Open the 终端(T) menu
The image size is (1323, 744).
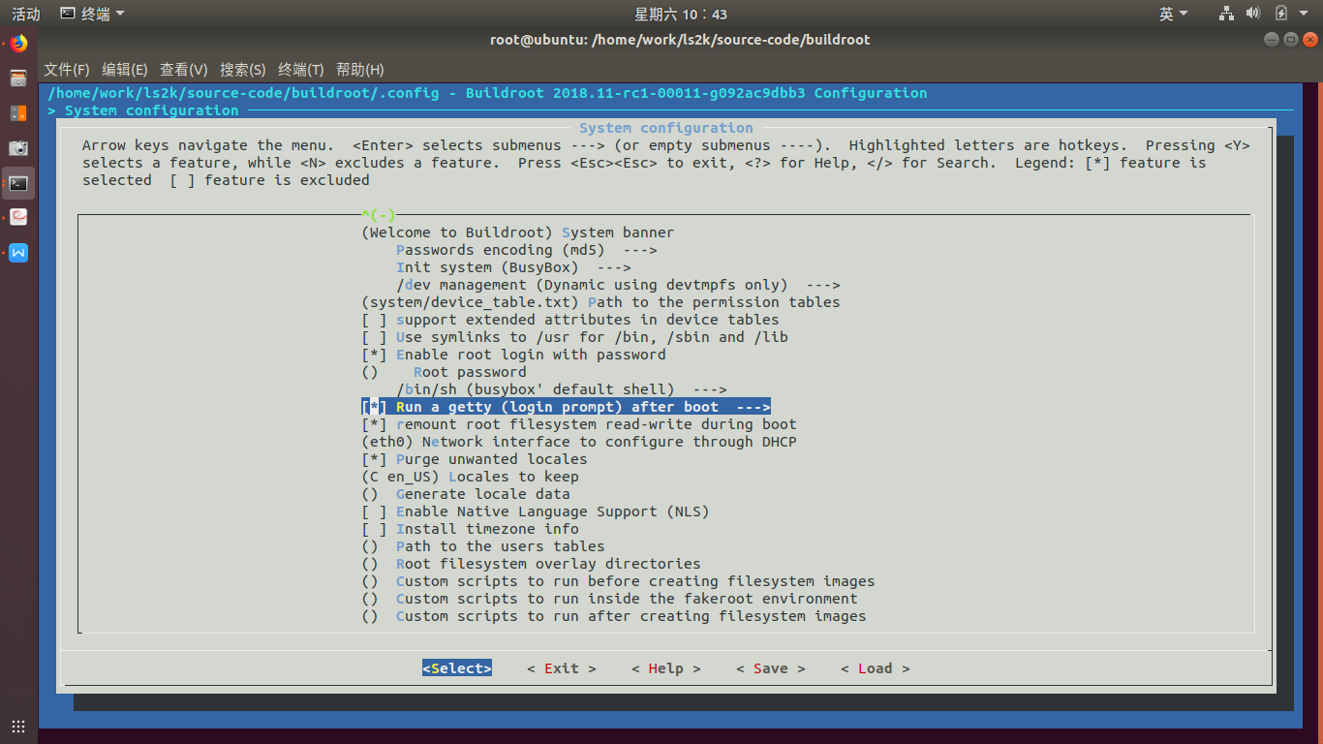point(301,70)
